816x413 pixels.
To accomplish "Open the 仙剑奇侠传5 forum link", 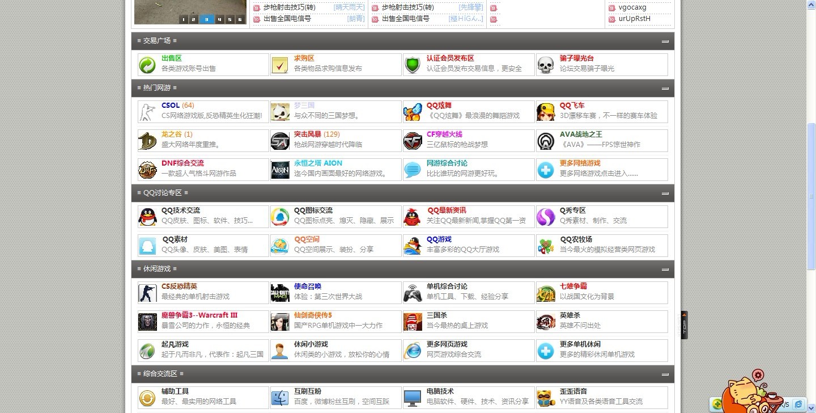I will click(313, 315).
